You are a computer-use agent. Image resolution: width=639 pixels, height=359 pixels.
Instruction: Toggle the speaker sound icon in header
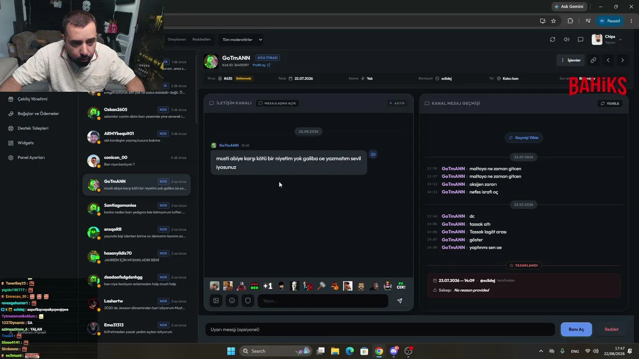coord(566,39)
